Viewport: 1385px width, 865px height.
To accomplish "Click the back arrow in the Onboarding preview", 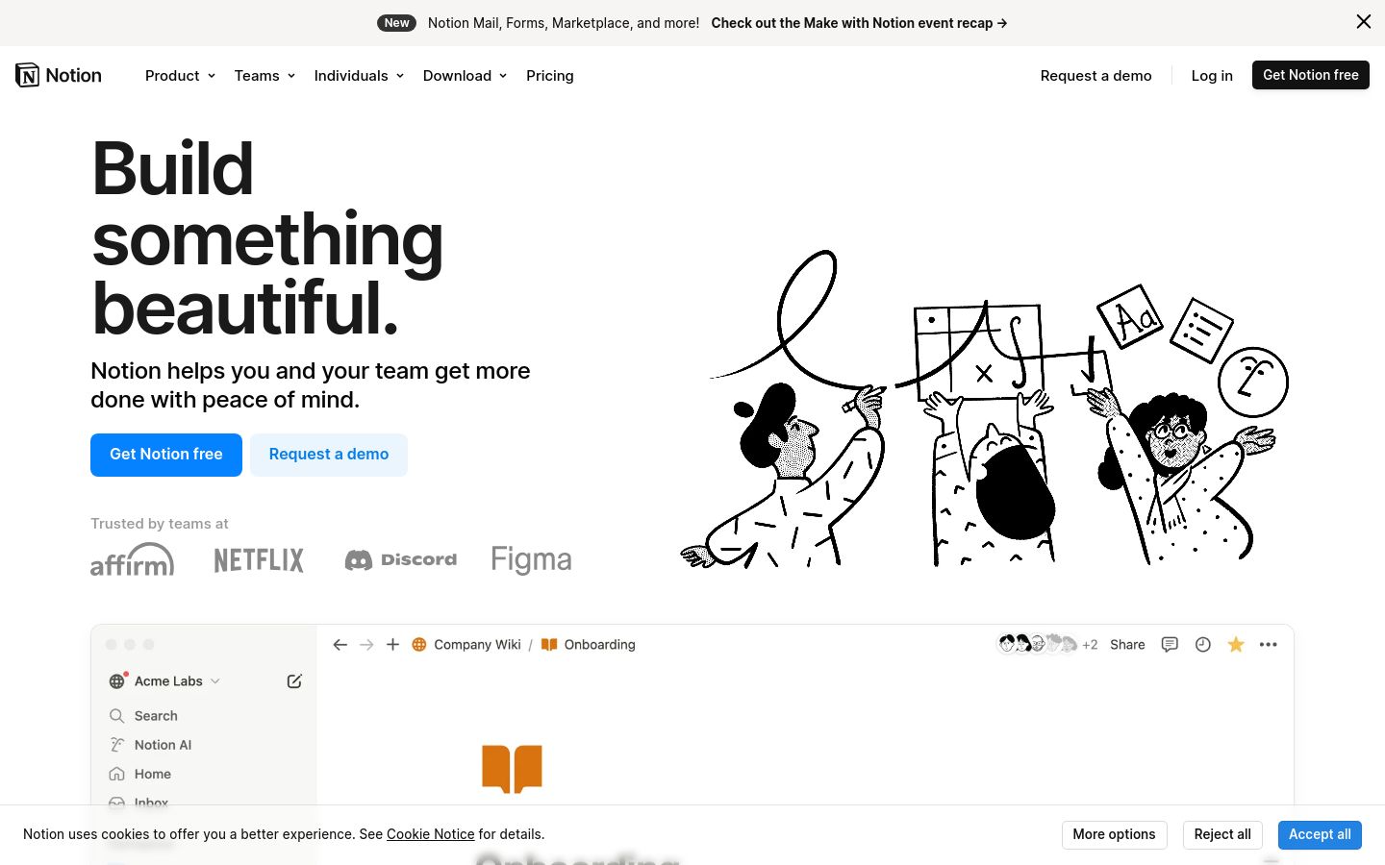I will point(340,645).
